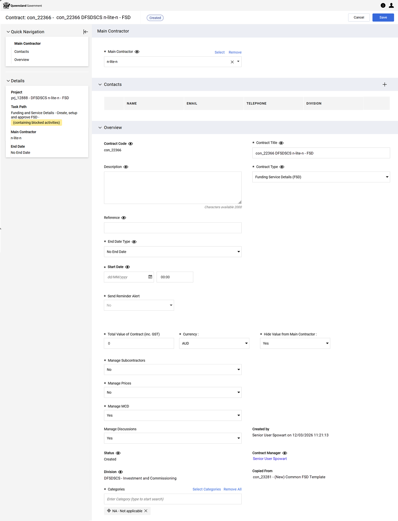Open the user profile icon menu

click(391, 5)
